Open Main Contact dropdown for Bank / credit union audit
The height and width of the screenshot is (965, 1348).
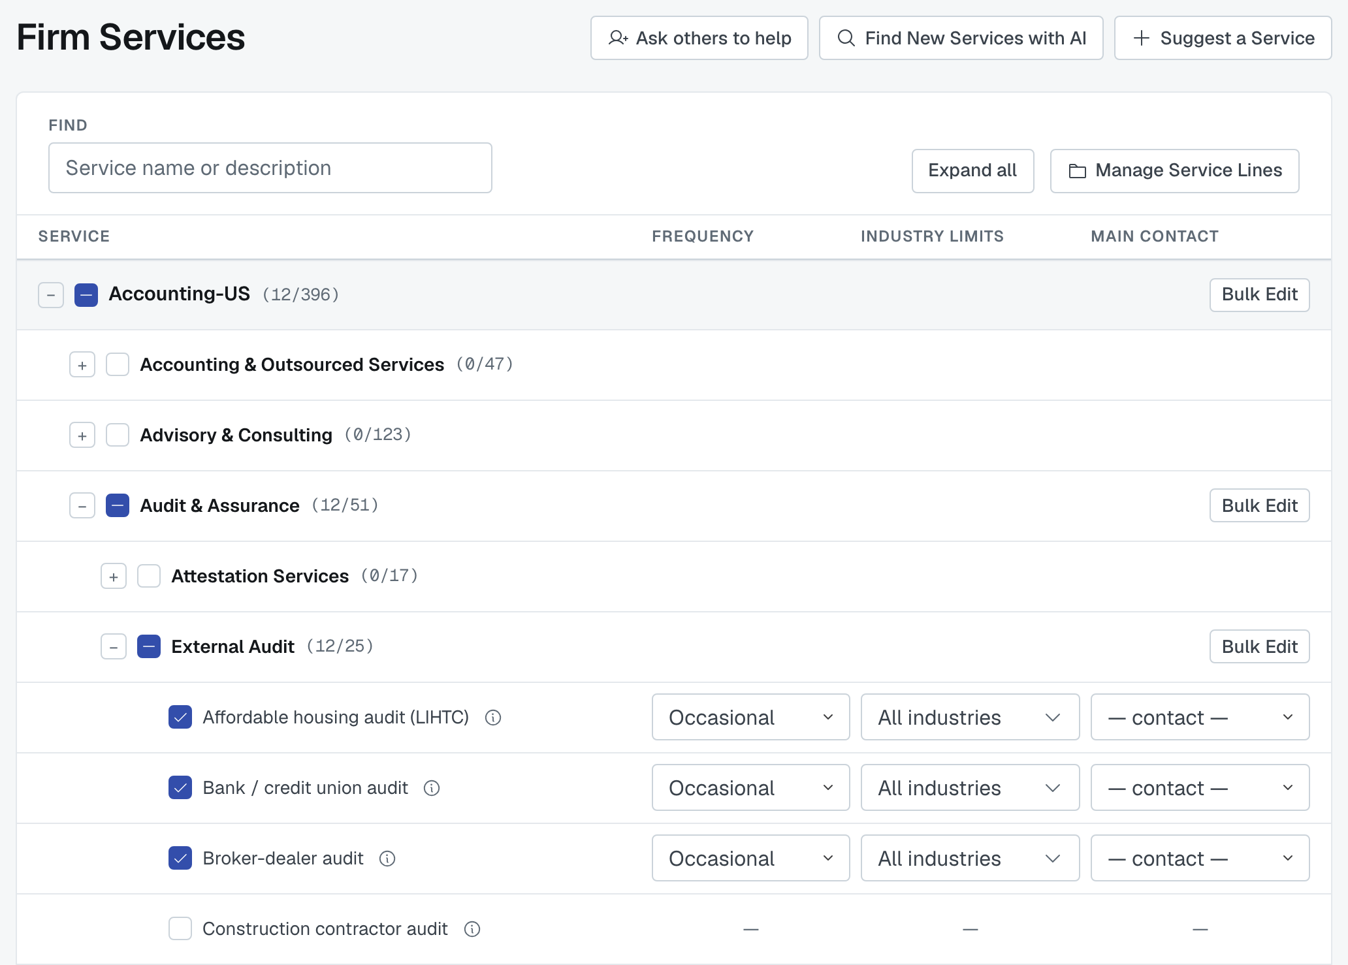point(1200,787)
